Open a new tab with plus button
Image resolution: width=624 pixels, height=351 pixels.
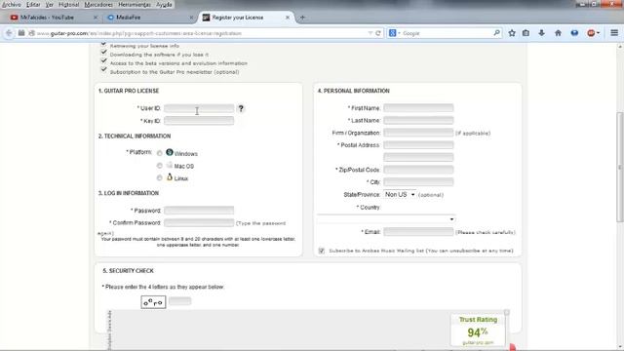pos(302,18)
